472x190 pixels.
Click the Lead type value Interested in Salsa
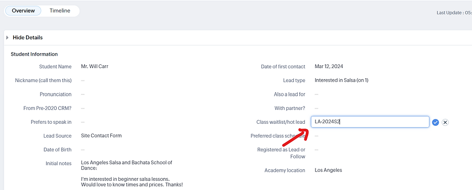341,80
